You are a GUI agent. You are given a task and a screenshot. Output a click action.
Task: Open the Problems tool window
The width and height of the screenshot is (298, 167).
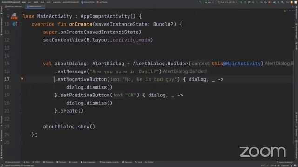[48, 162]
